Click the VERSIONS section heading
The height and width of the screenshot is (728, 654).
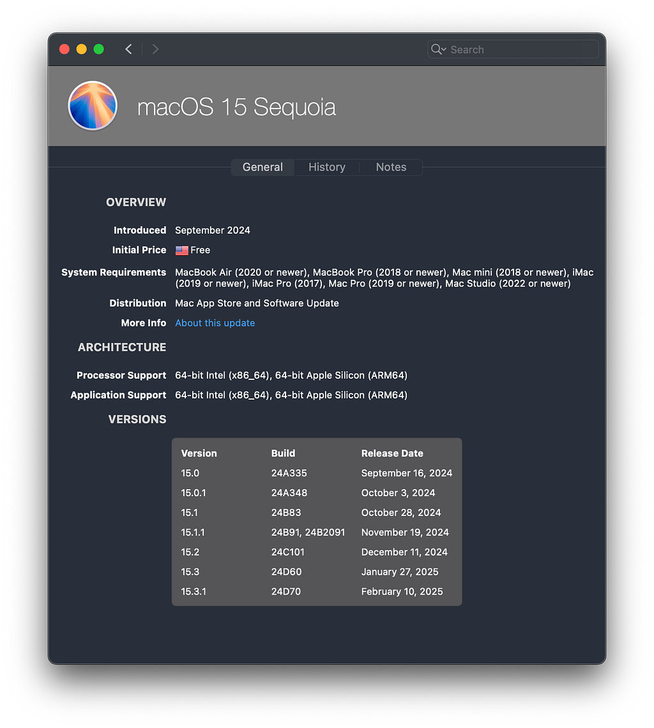pos(137,420)
